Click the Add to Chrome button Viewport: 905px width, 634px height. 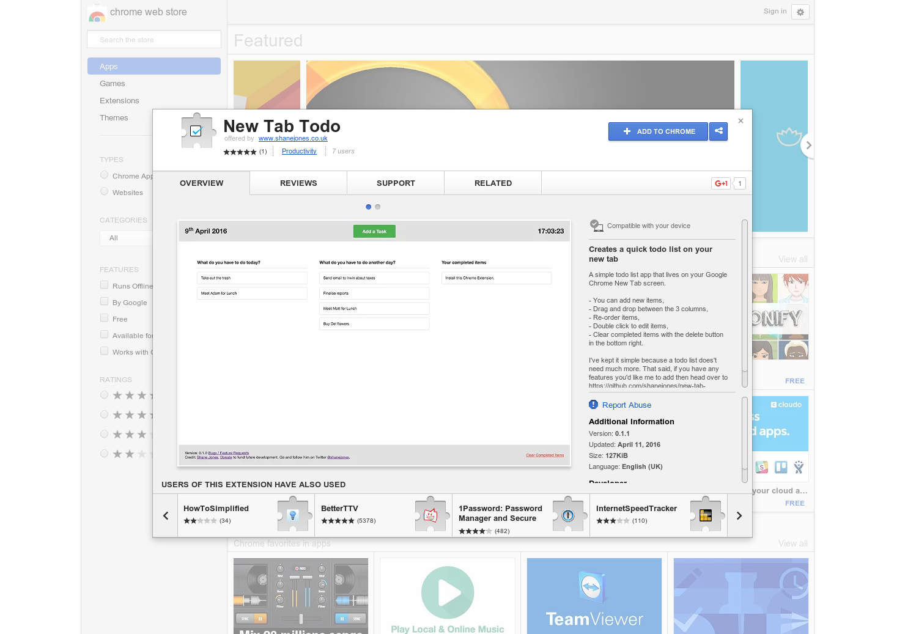tap(658, 131)
